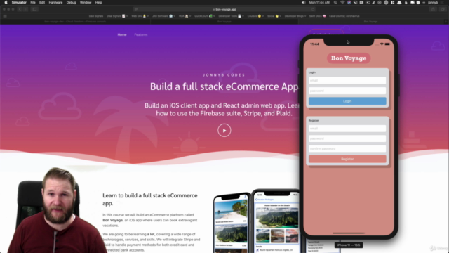Click the Learn to build a full stack heading

coord(150,199)
